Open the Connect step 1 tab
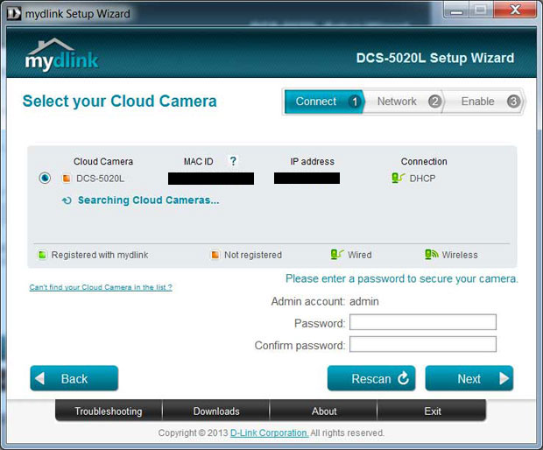Screen dimensions: 543x450 tap(324, 102)
